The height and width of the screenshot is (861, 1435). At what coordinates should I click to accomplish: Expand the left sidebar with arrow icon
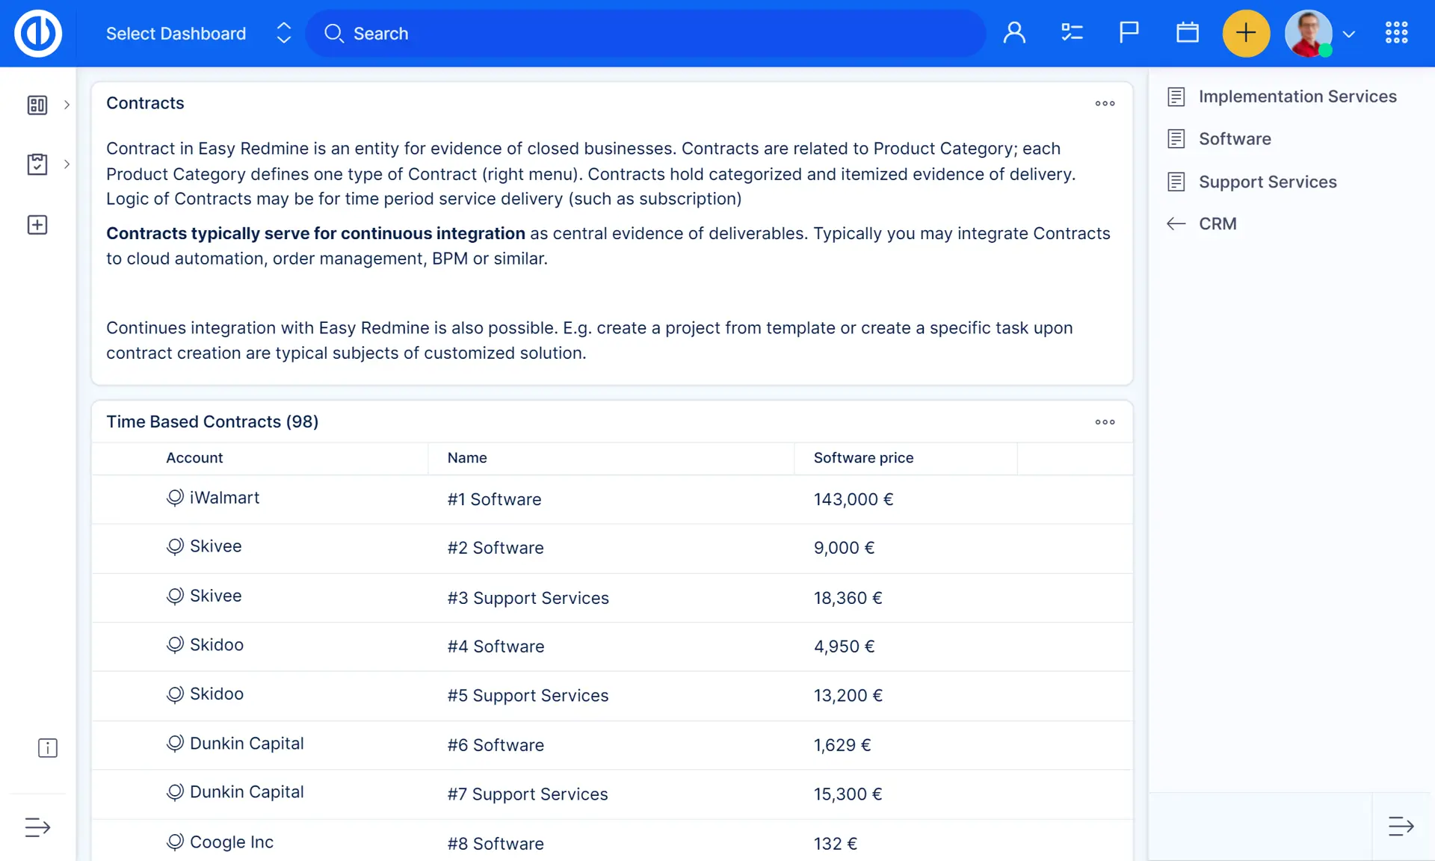37,827
